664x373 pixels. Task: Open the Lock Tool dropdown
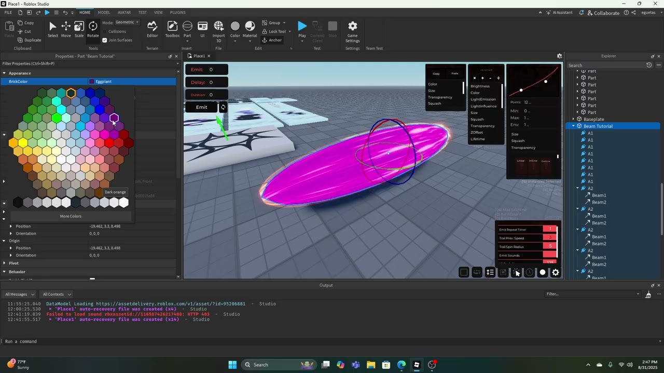[288, 32]
